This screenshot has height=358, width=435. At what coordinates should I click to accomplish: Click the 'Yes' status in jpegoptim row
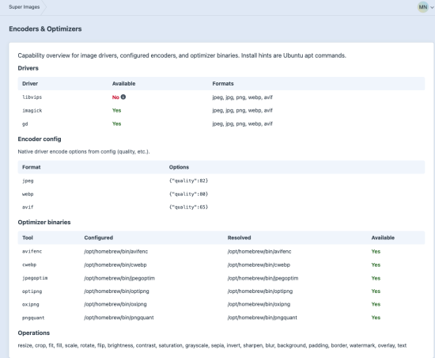tap(376, 278)
